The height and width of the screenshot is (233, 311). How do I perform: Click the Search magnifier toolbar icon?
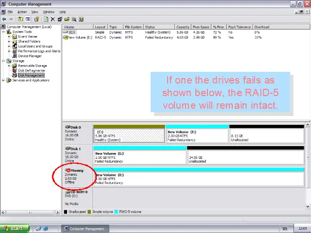(x=74, y=19)
